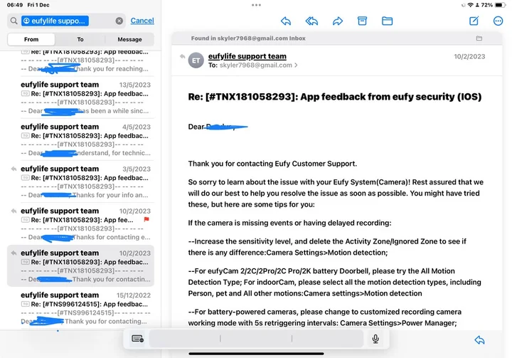Tap the three dots multitasking control at top
The height and width of the screenshot is (358, 512).
[256, 5]
